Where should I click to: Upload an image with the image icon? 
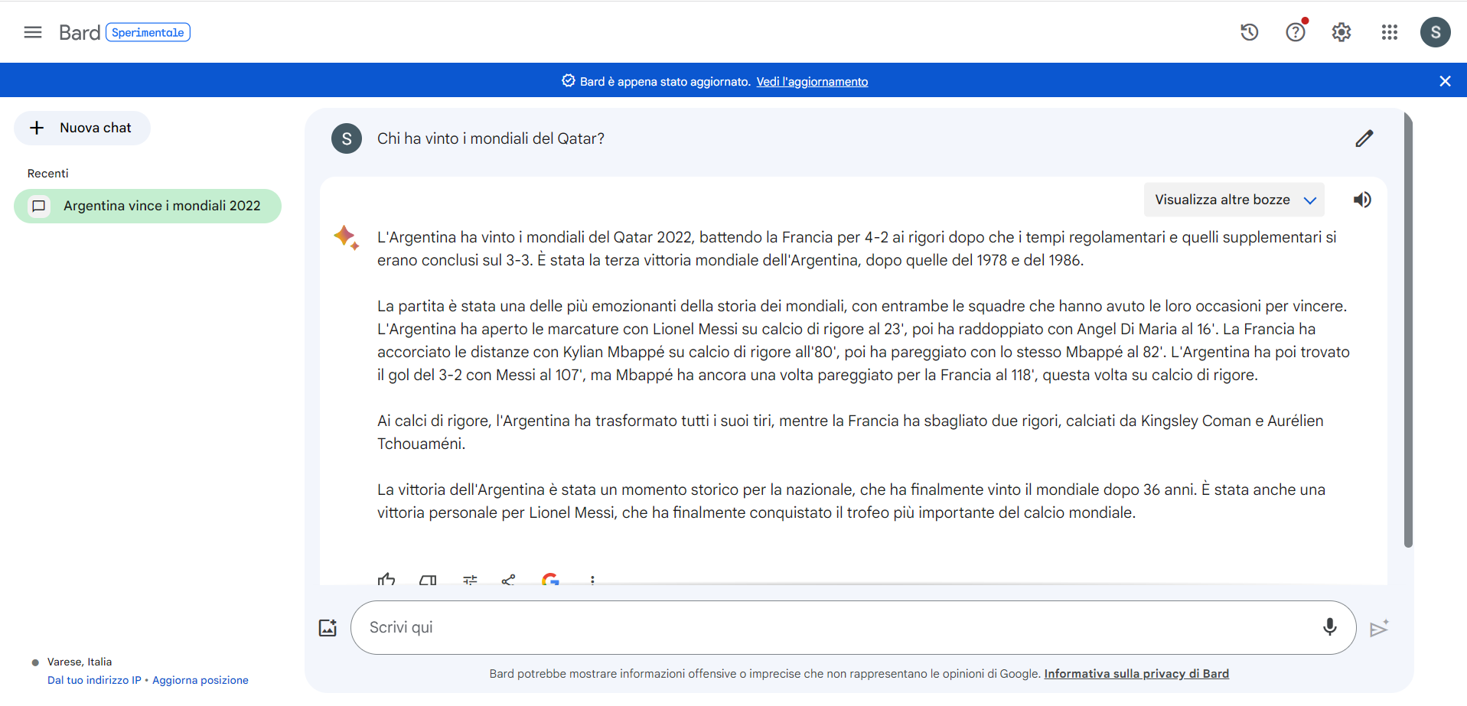click(x=328, y=628)
